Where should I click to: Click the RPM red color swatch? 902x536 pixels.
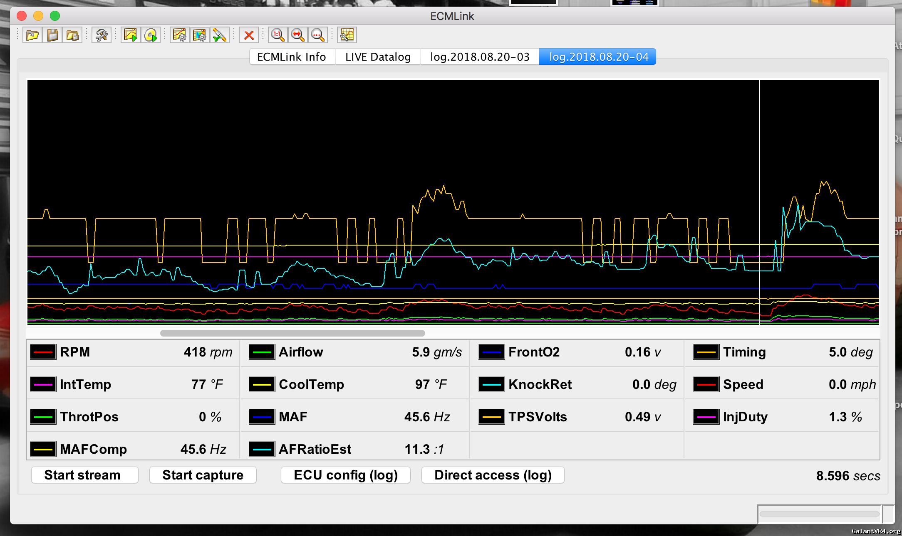coord(43,352)
